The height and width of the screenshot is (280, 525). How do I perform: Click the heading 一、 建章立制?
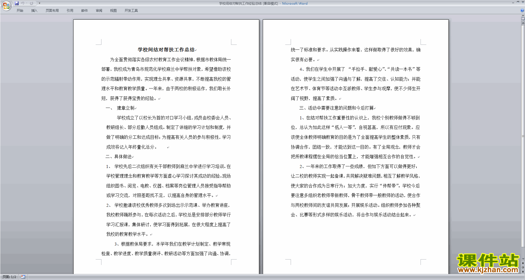(120, 108)
